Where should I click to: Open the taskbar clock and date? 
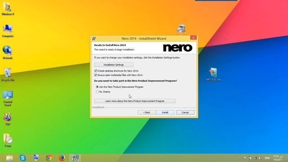[278, 158]
